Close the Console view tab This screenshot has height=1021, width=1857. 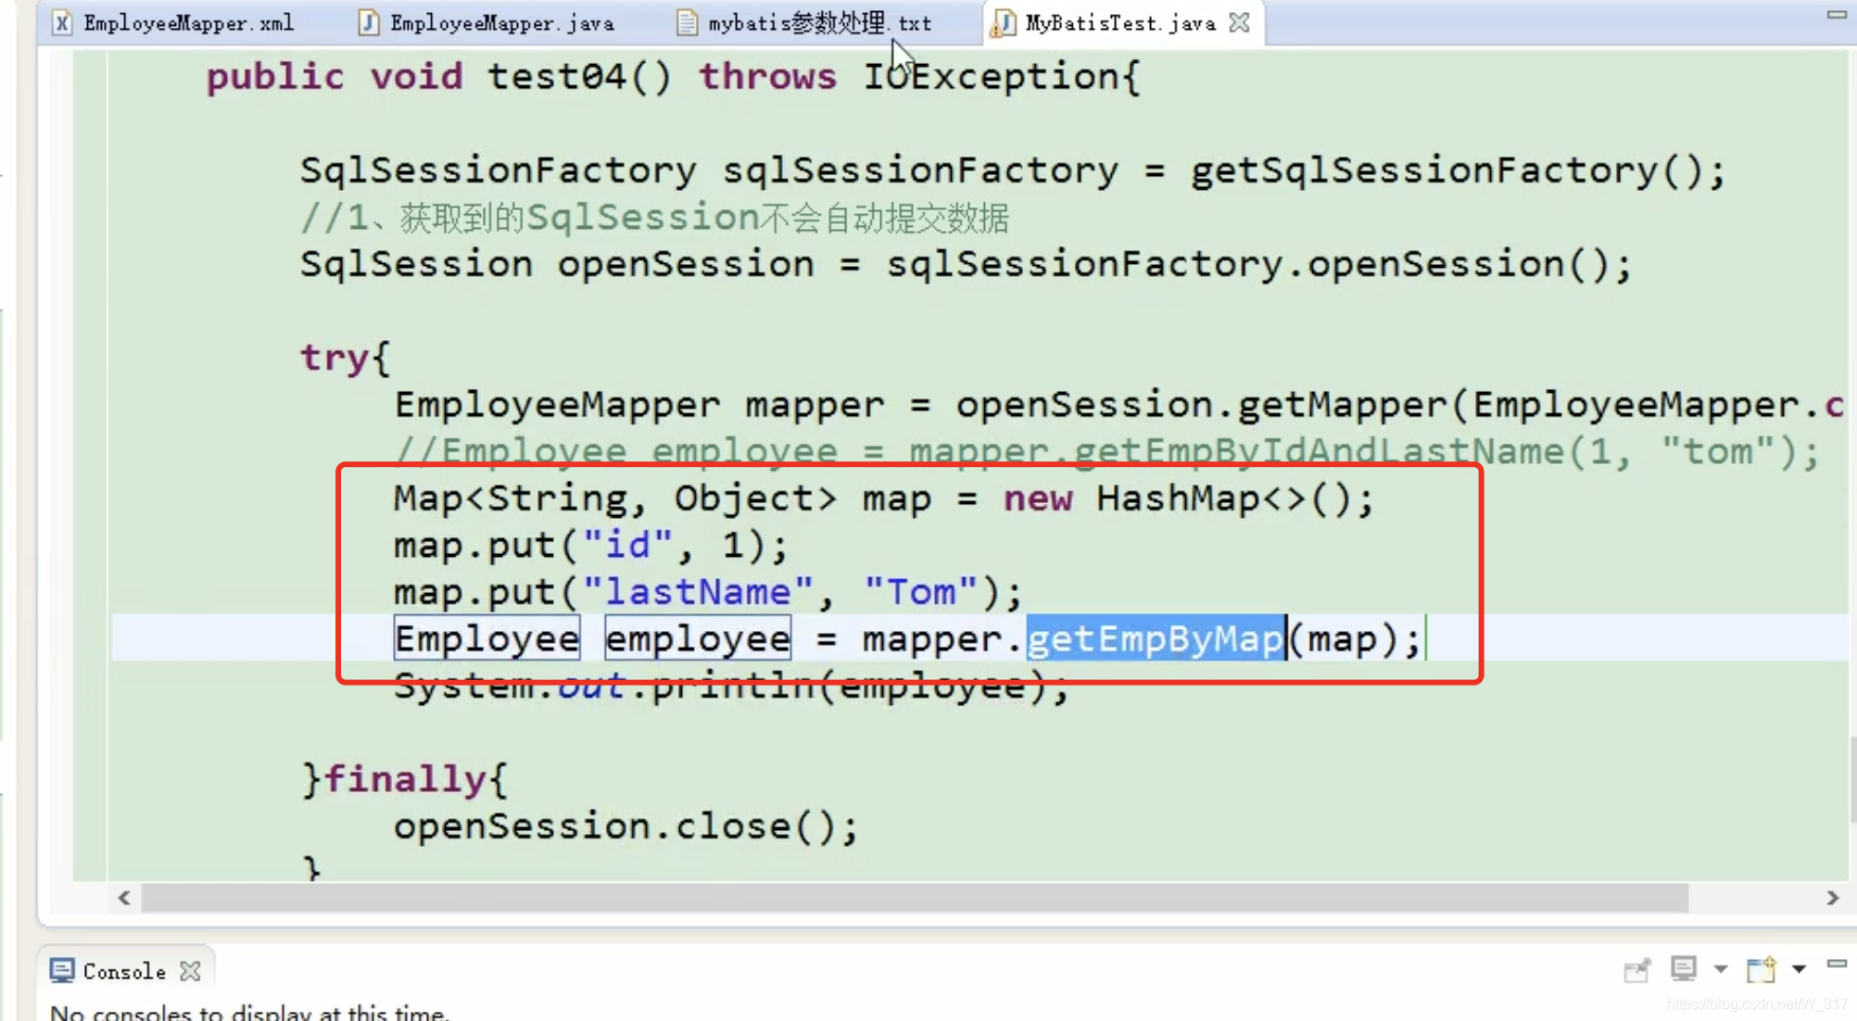(x=191, y=971)
